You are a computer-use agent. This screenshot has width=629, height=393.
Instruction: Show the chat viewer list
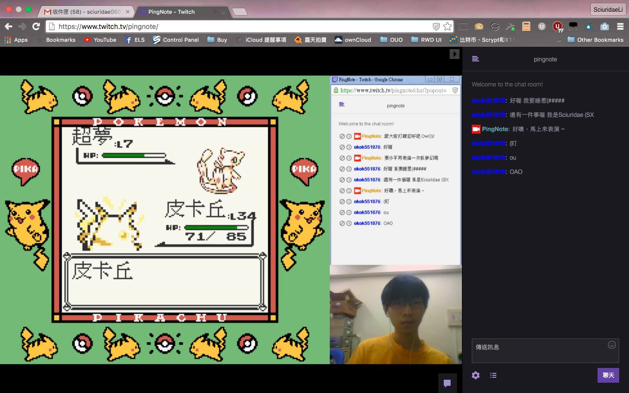493,375
